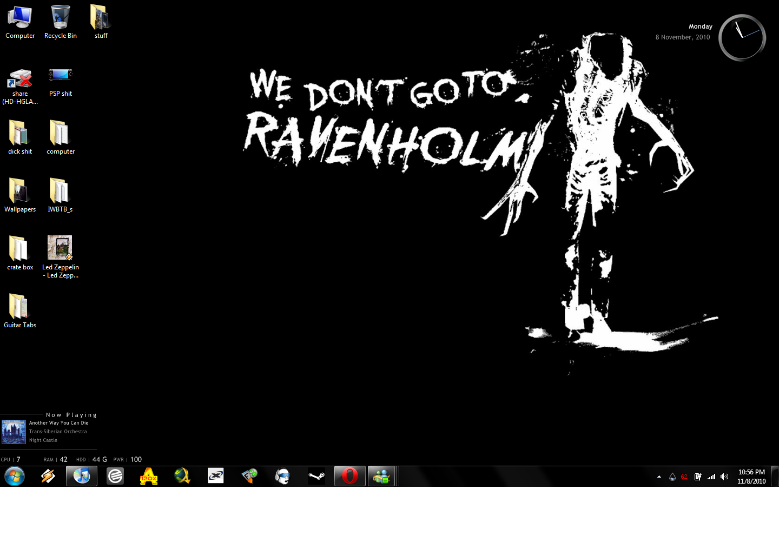Select the 'computer' folder icon

point(61,137)
